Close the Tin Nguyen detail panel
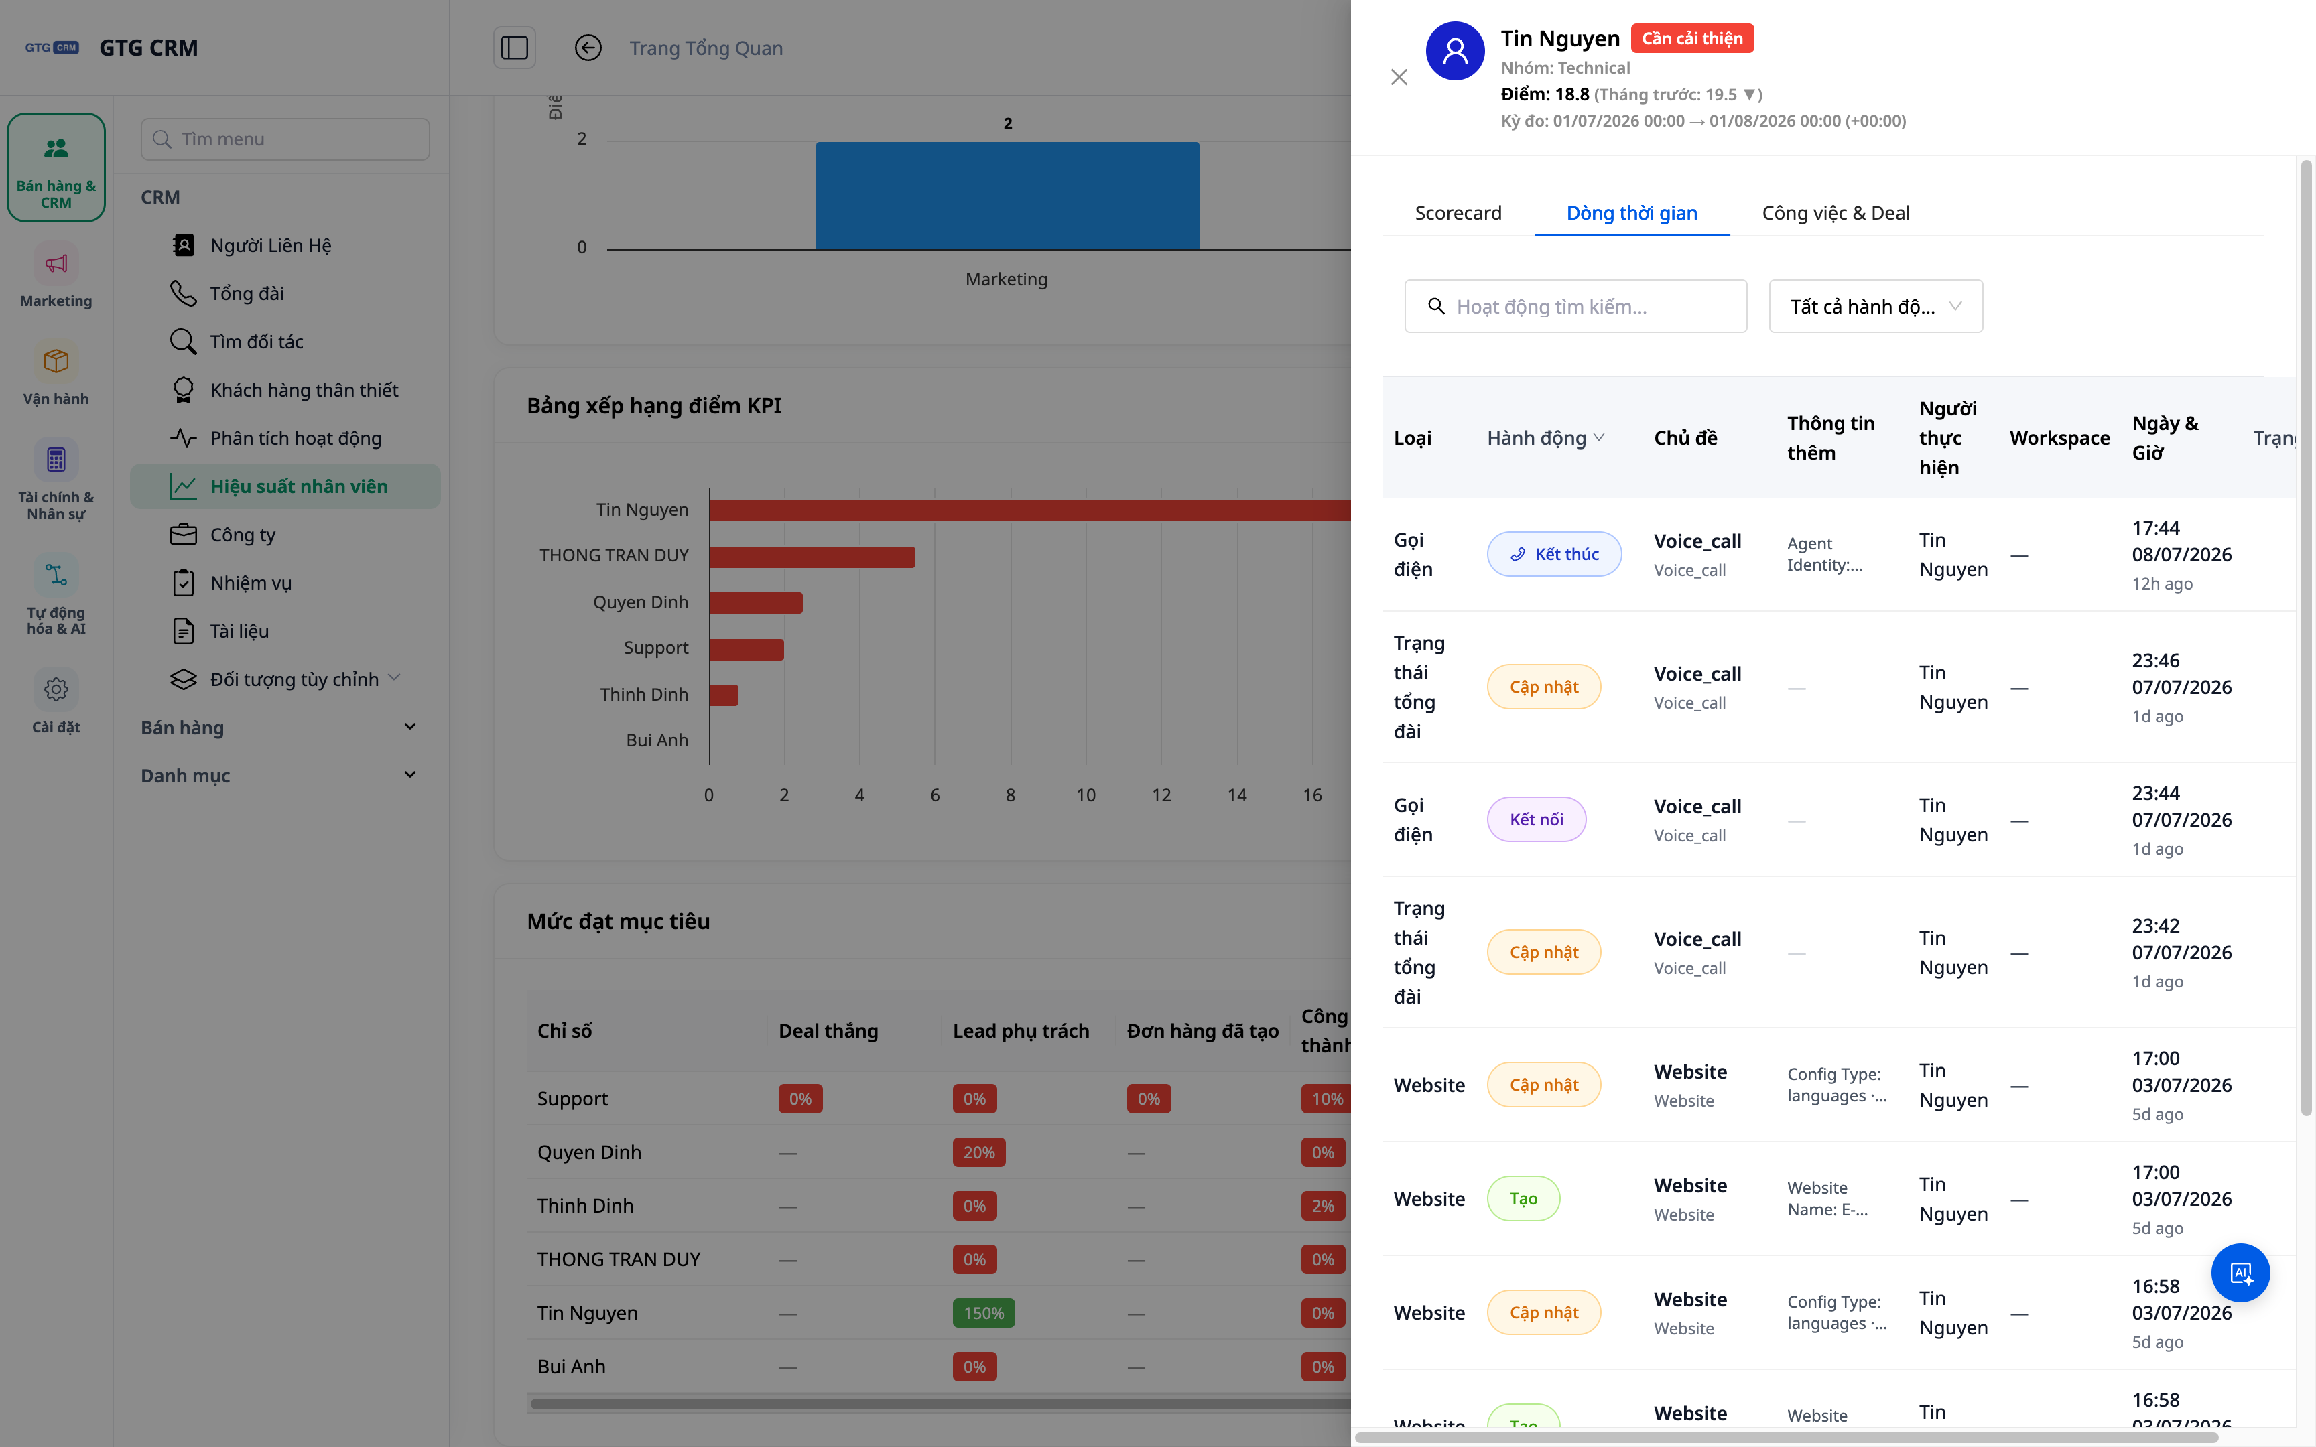Viewport: 2316px width, 1447px height. coord(1399,76)
